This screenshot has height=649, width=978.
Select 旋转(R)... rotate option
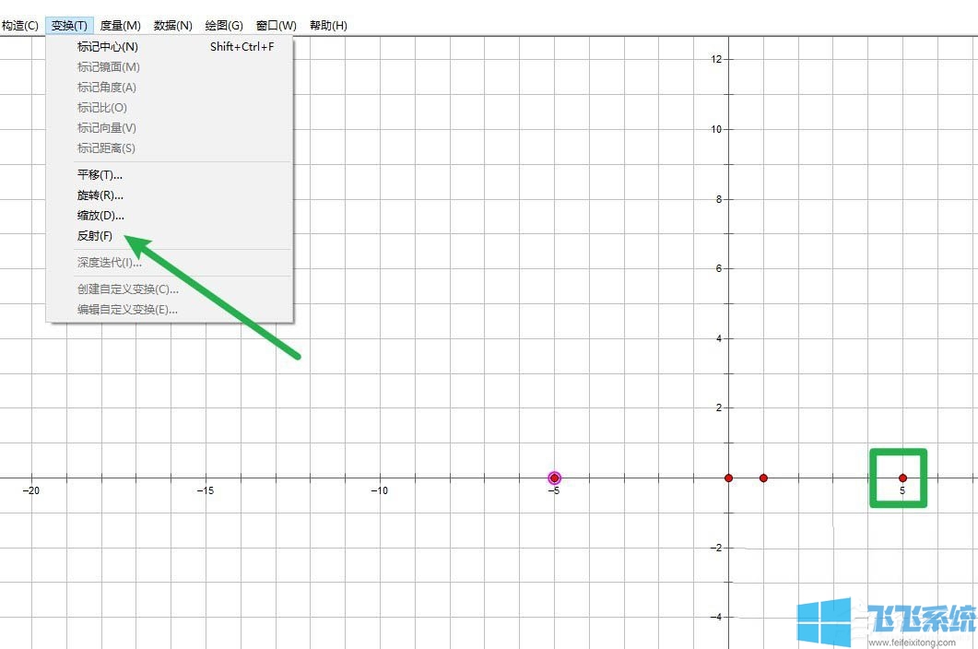point(100,195)
